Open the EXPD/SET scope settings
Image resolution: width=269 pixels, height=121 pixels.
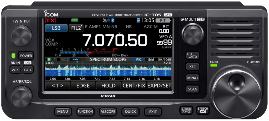[159, 85]
